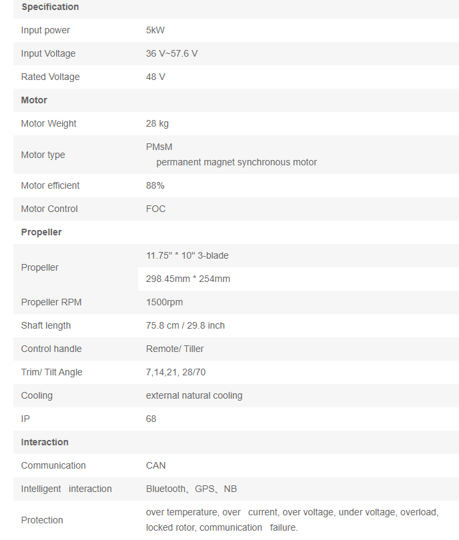Click the Specification section header
Screen dimensions: 459x540
[x=50, y=7]
